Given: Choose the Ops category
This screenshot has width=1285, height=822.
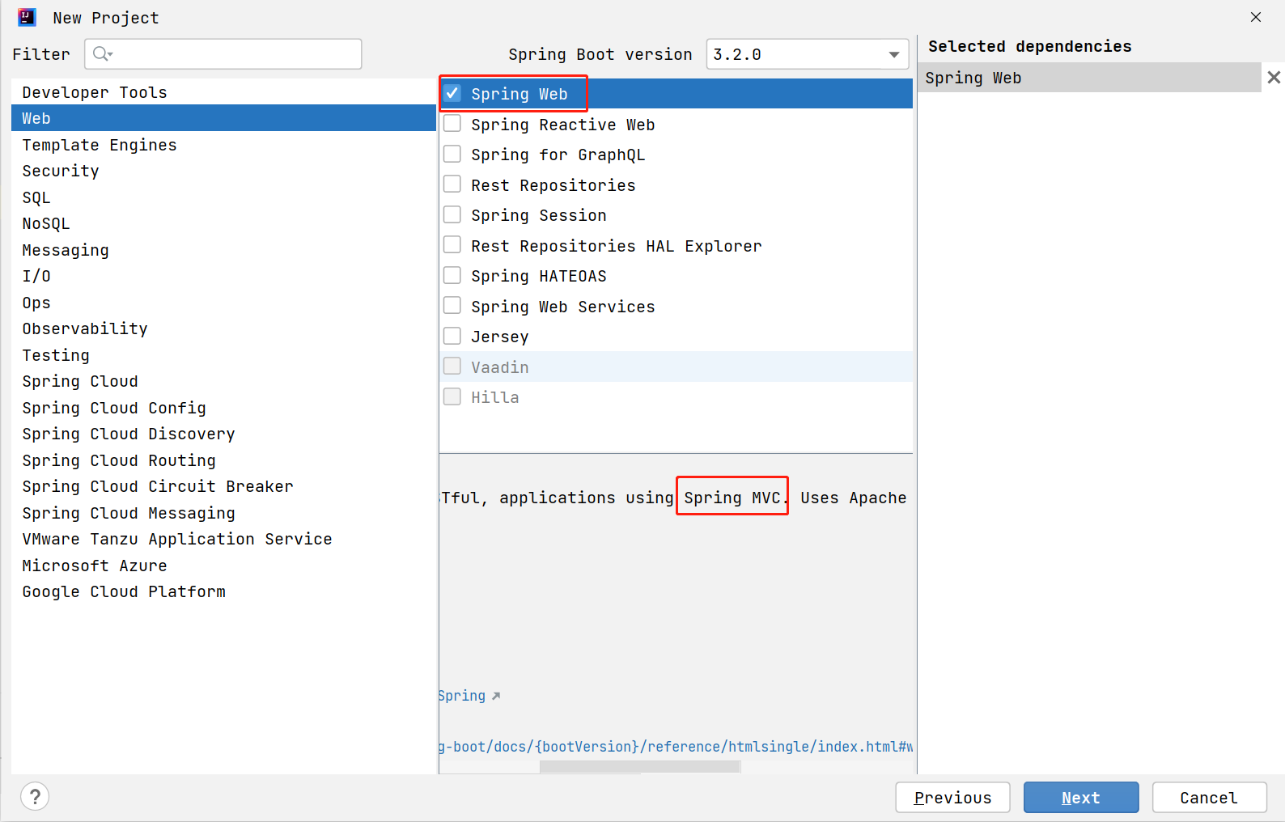Looking at the screenshot, I should click(223, 303).
